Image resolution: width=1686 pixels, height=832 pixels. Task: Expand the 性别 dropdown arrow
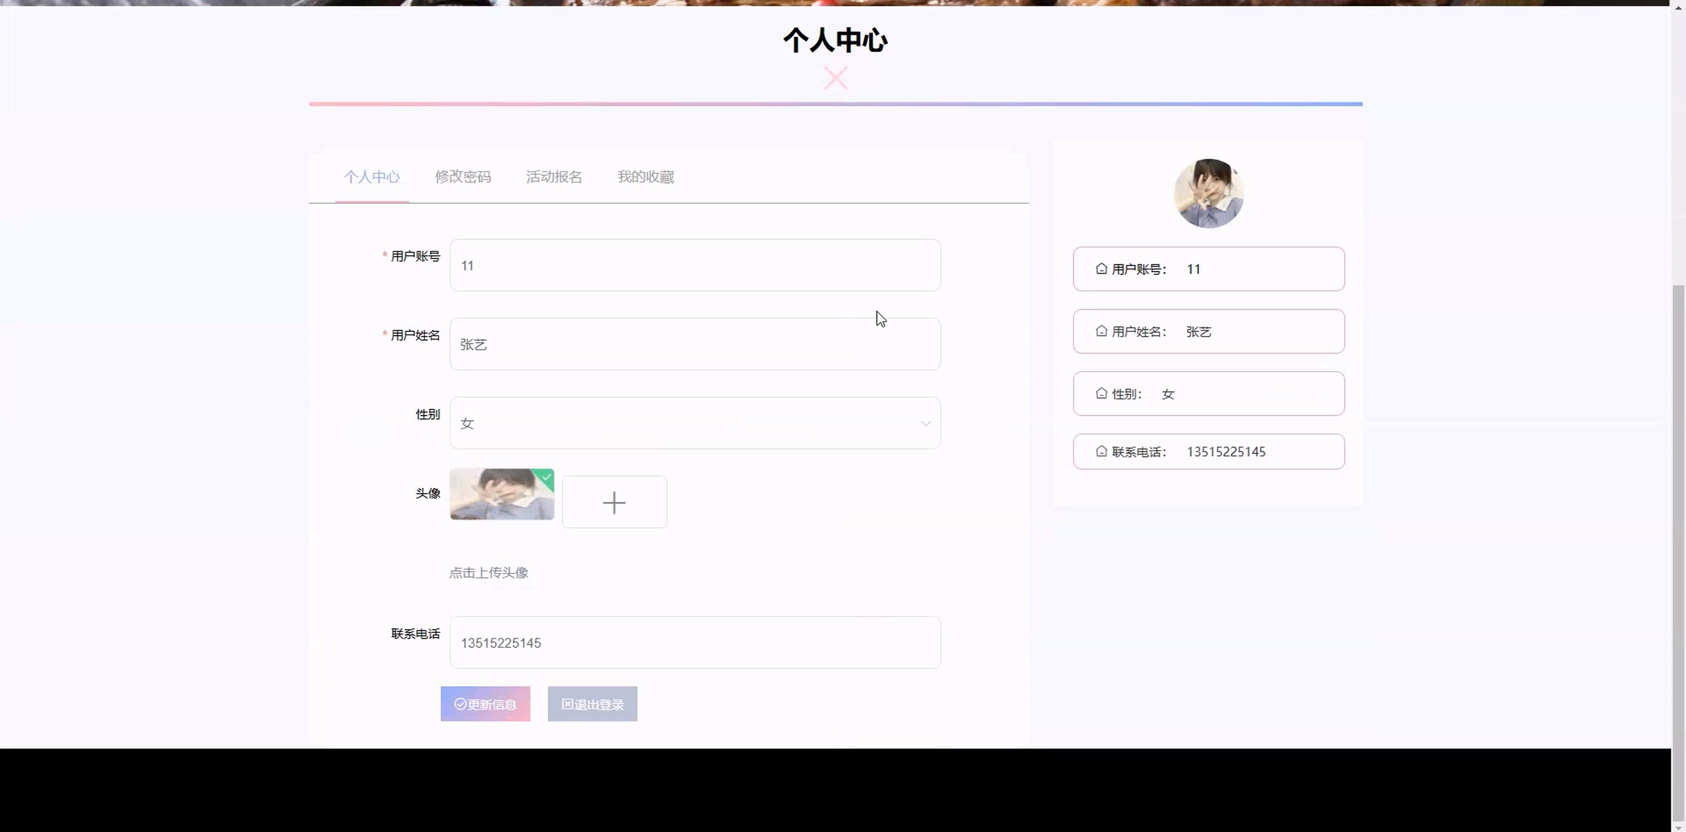coord(925,424)
